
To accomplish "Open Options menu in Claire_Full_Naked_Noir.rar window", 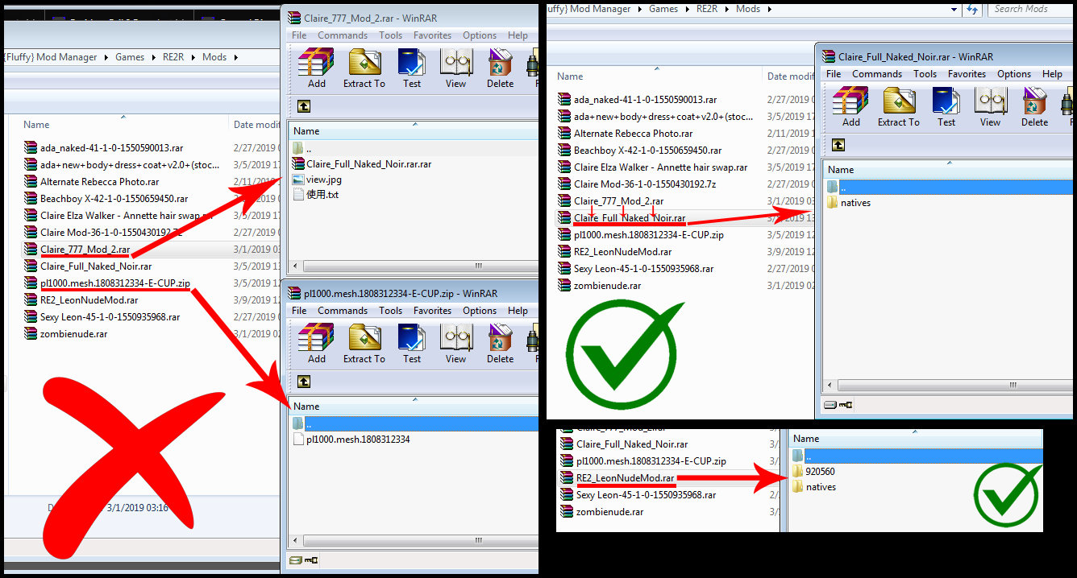I will (x=1014, y=74).
